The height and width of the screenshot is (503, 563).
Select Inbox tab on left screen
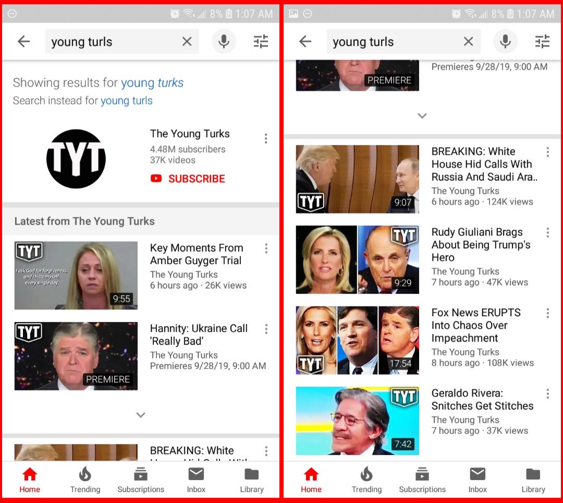tap(196, 480)
